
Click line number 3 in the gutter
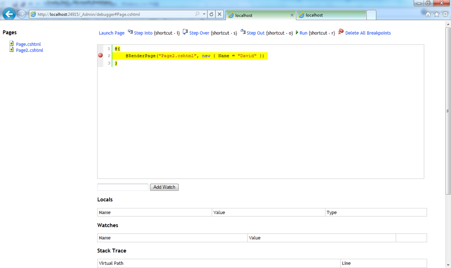109,63
